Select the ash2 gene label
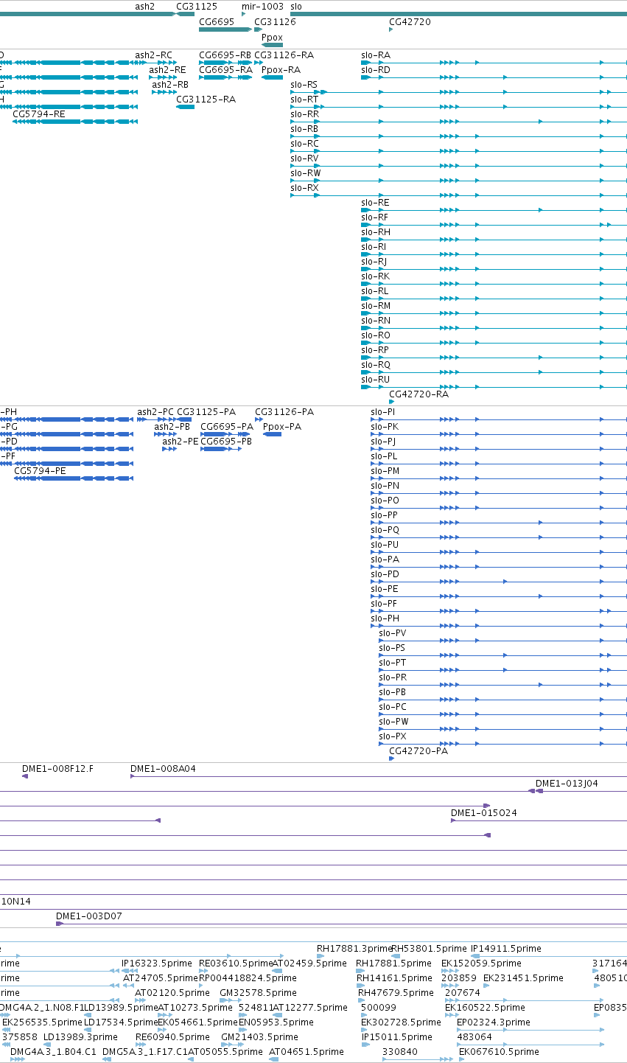This screenshot has width=627, height=1063. [x=144, y=6]
